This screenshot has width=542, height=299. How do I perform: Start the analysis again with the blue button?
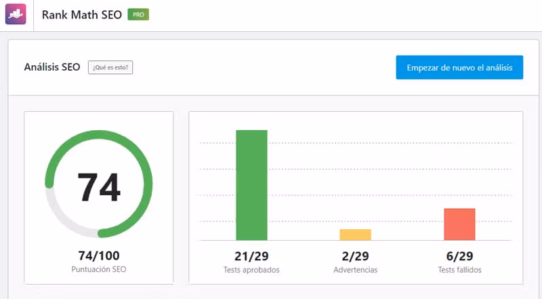[x=459, y=68]
